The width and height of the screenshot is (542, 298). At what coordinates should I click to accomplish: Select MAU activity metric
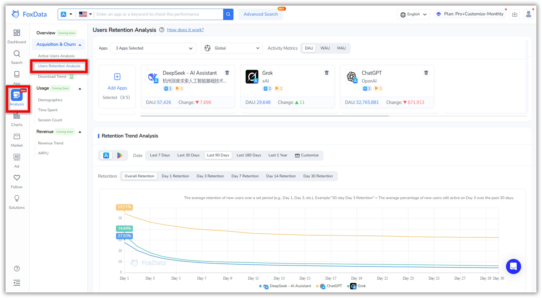pos(341,48)
